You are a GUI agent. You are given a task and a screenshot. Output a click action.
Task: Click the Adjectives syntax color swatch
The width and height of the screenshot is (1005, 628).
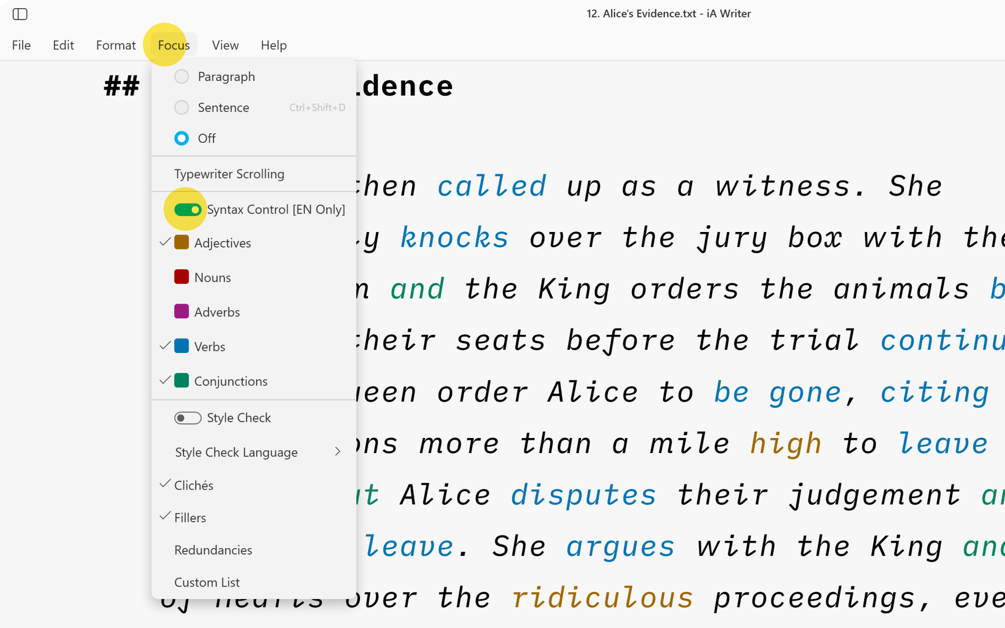181,242
